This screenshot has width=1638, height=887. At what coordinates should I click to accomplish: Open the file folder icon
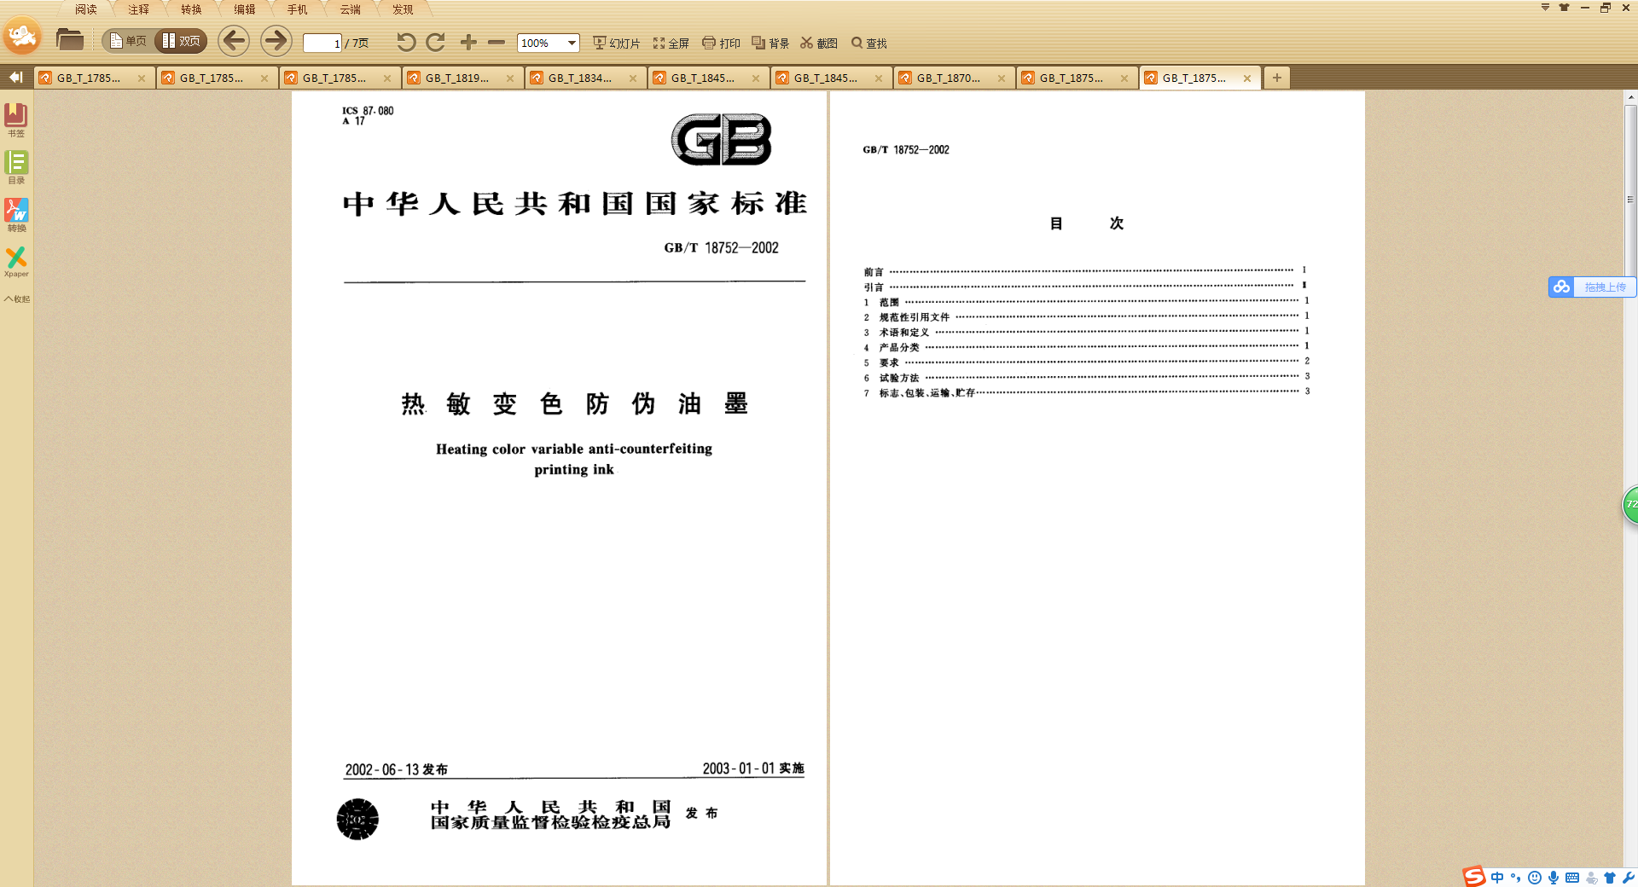point(69,40)
